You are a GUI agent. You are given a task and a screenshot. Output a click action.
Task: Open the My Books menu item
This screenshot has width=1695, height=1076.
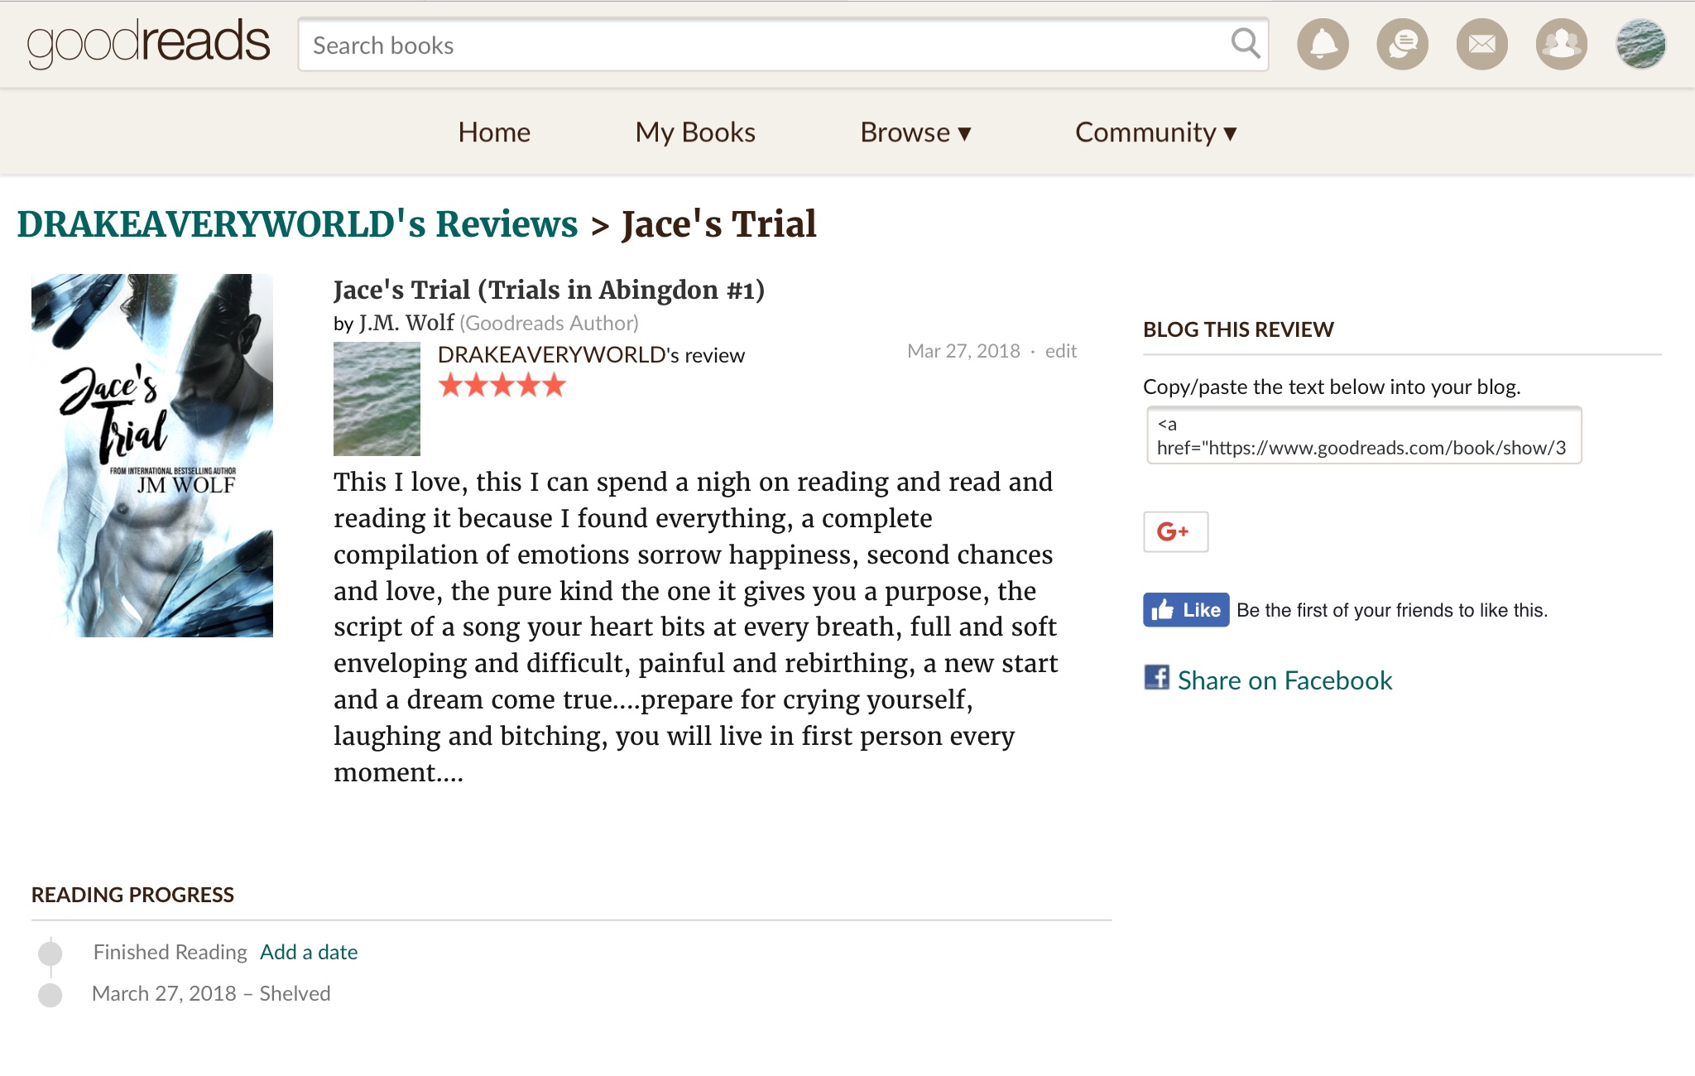(x=695, y=132)
